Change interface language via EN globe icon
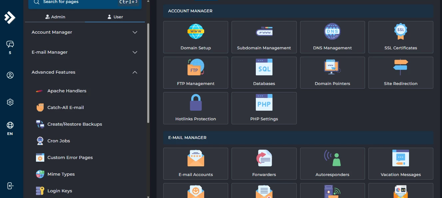The width and height of the screenshot is (442, 198). pos(10,128)
